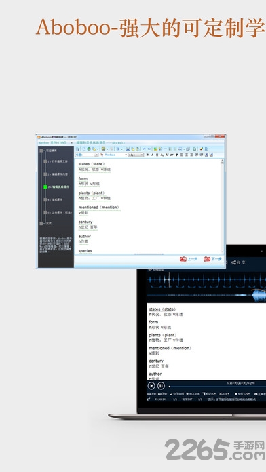Click the Cut scissors icon in editor toolbar
The width and height of the screenshot is (266, 472).
pos(128,149)
